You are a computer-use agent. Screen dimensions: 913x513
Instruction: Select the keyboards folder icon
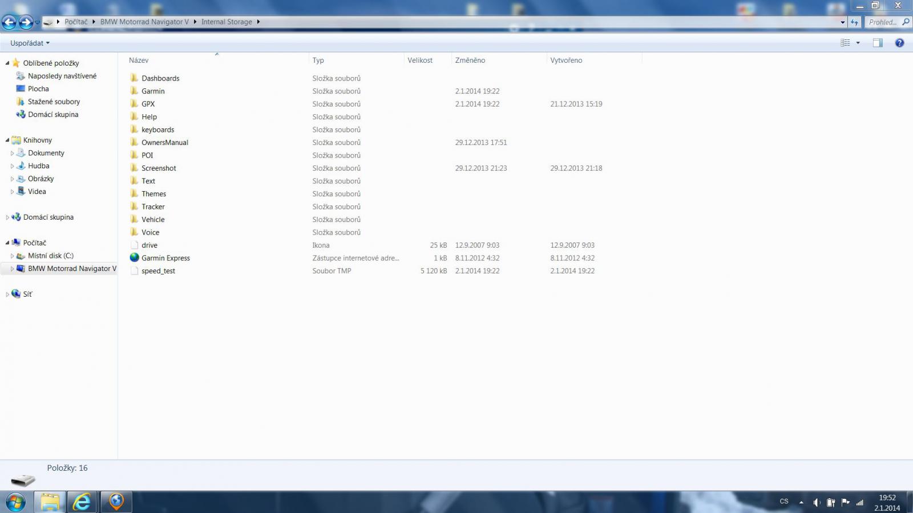tap(134, 130)
